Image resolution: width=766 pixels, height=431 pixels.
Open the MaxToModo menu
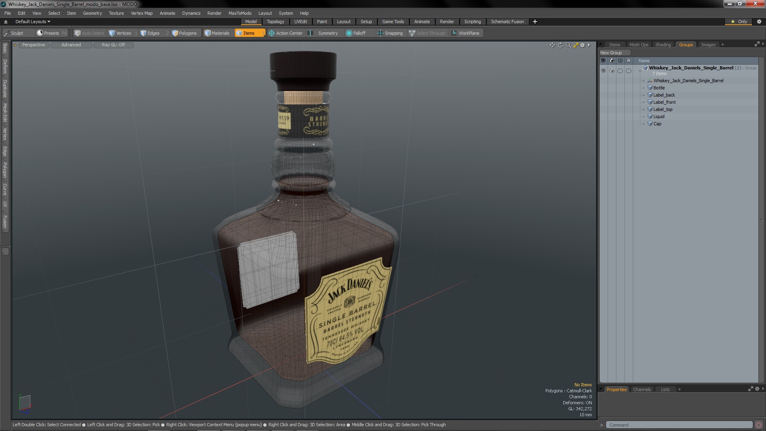240,13
